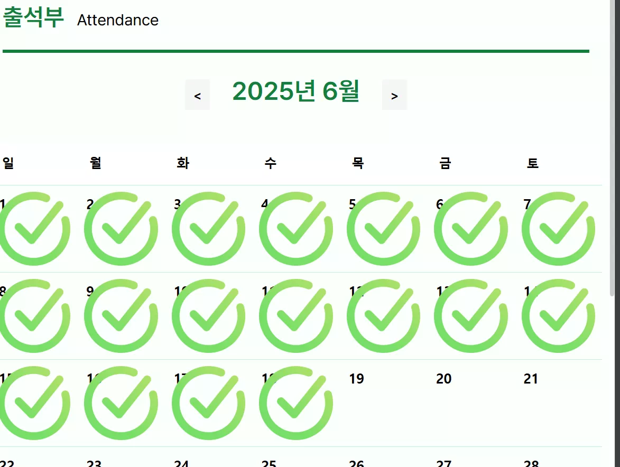Select the June 10 checkmark icon
The height and width of the screenshot is (467, 620).
coord(208,316)
